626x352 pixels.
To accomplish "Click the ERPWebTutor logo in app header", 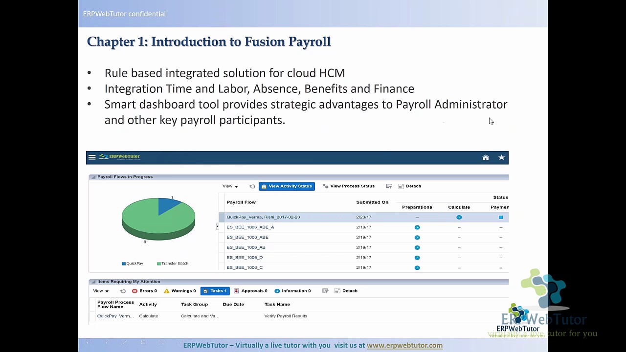I will click(120, 157).
